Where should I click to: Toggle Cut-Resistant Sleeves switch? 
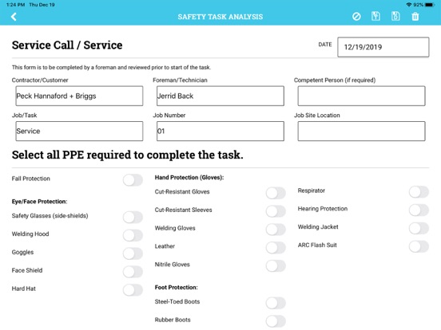point(276,211)
